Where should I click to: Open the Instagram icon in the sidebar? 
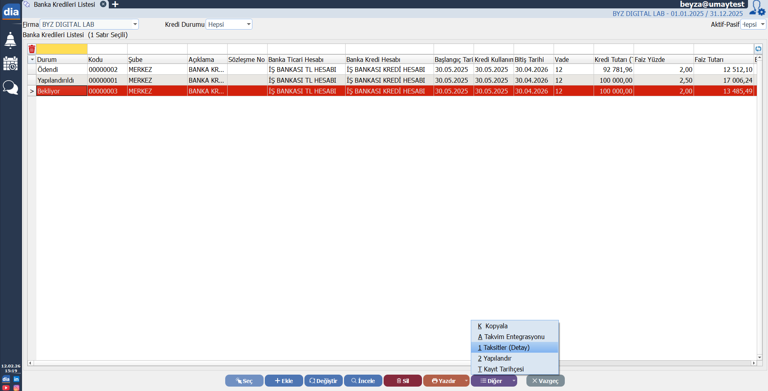pyautogui.click(x=16, y=387)
